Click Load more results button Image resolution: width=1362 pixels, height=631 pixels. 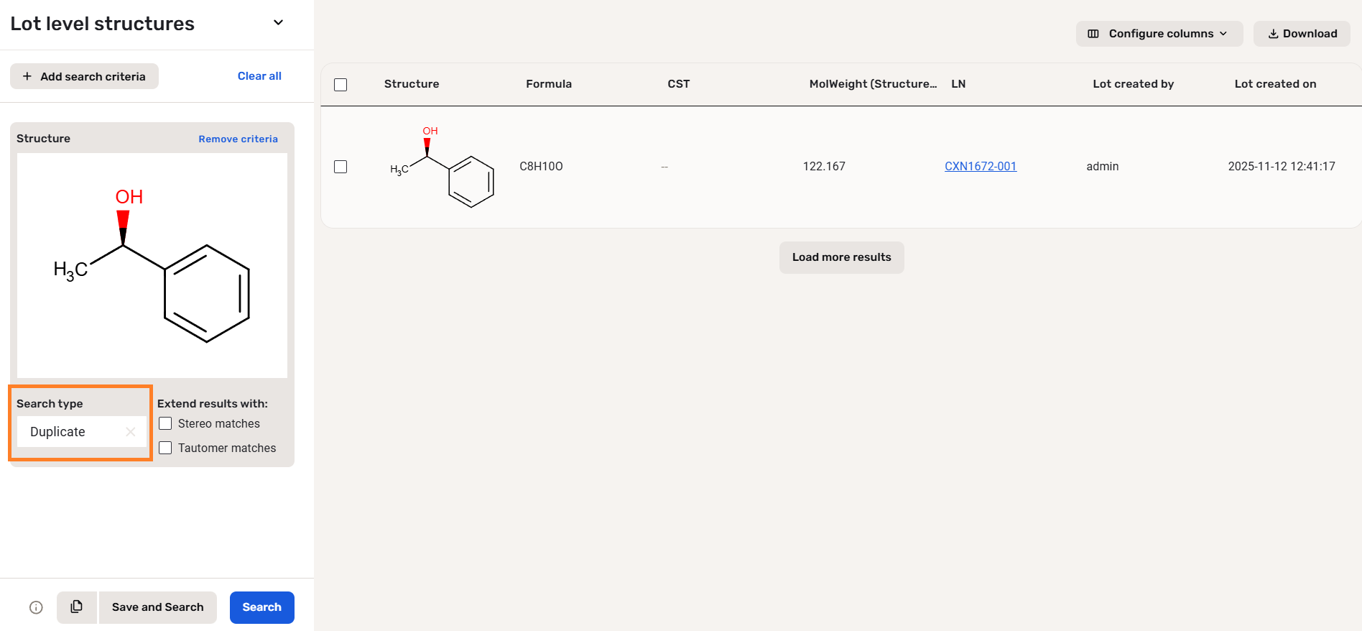pos(841,257)
